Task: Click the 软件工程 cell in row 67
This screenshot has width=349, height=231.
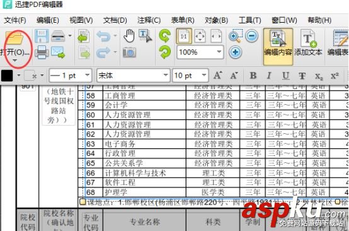Action: point(144,182)
